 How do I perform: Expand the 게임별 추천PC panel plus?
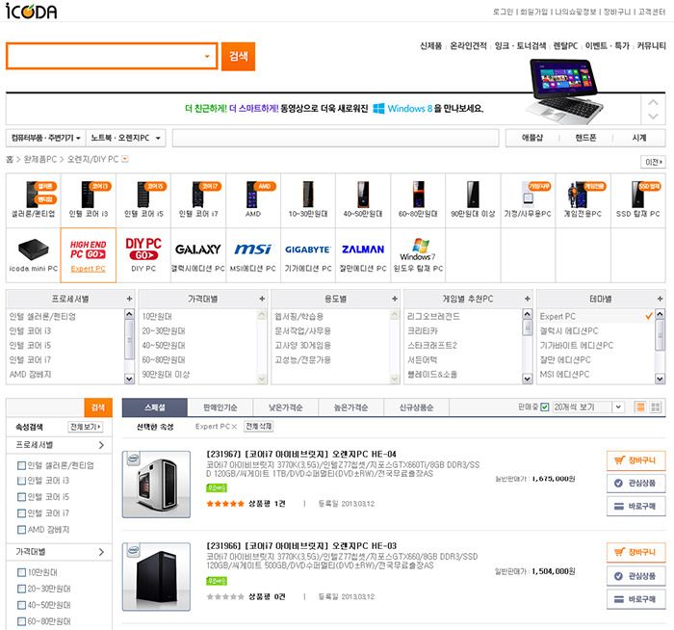(x=528, y=299)
